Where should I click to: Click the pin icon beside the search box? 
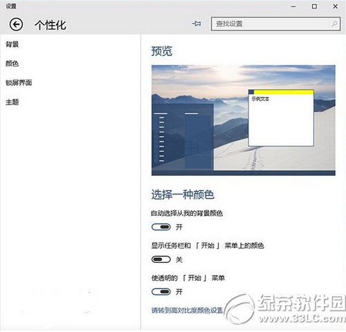pos(197,24)
